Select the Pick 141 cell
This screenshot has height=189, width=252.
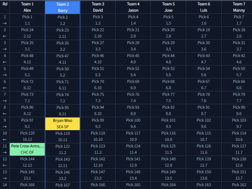click(x=133, y=162)
